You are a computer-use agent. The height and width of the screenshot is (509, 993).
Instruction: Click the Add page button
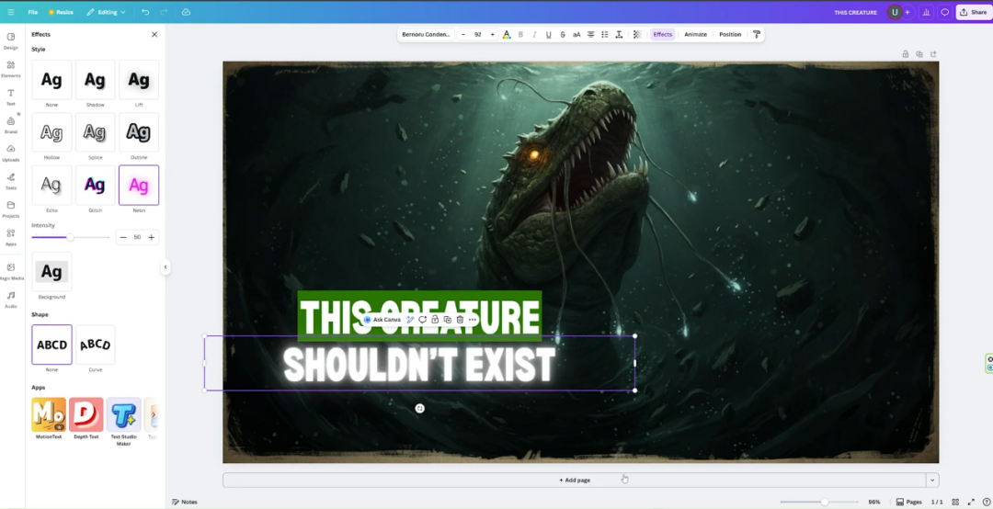(575, 480)
